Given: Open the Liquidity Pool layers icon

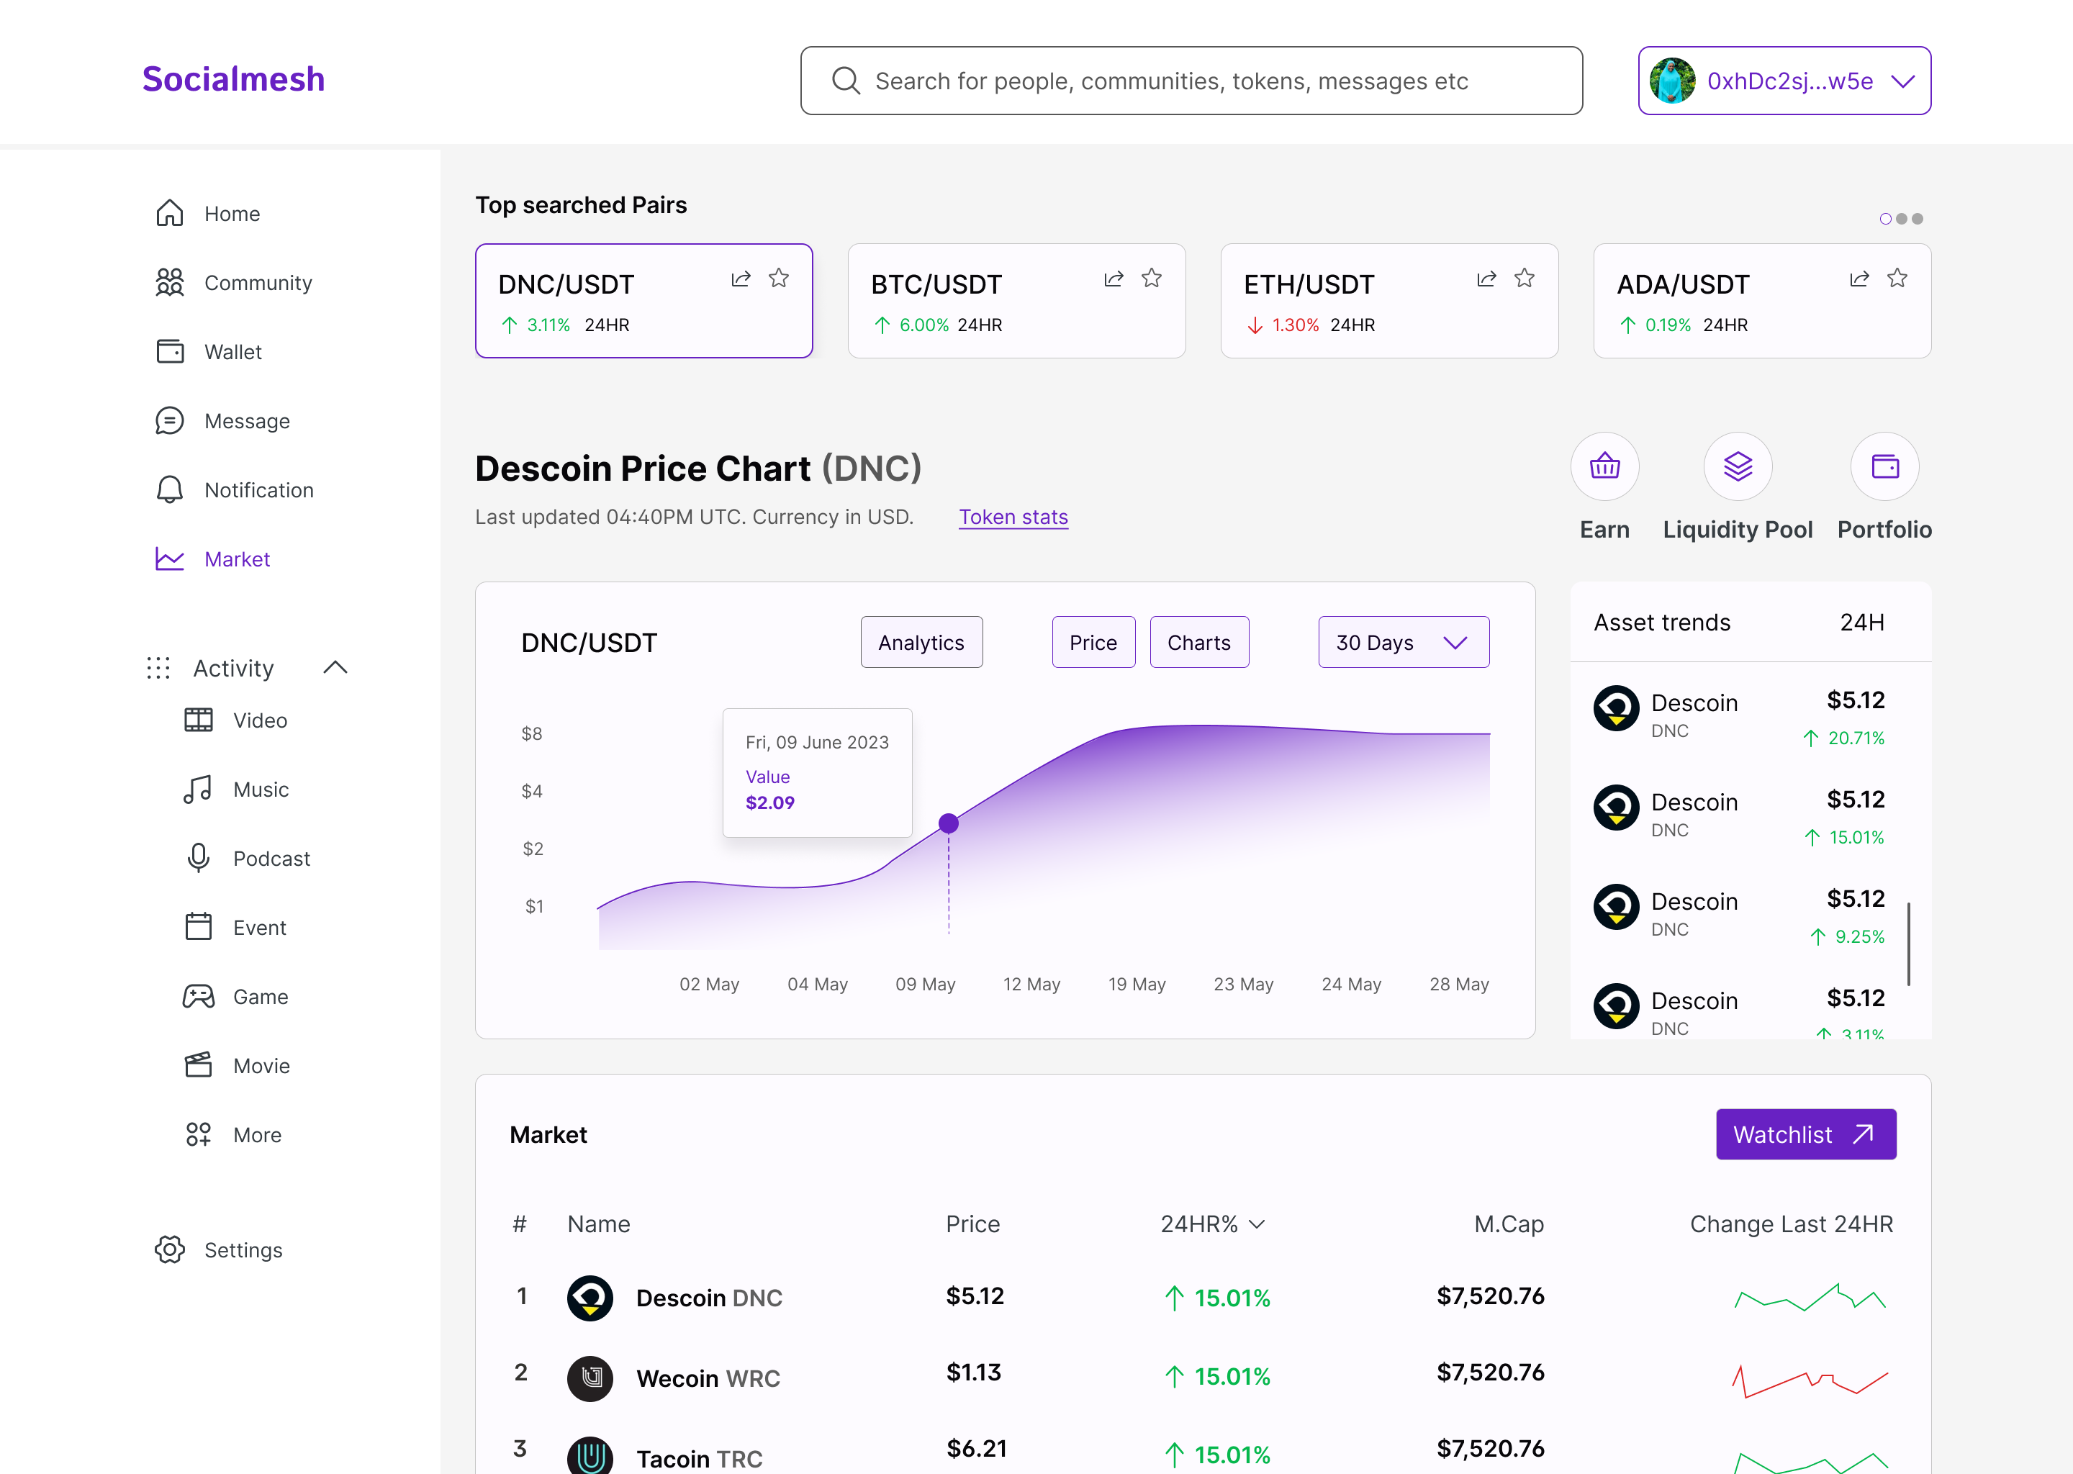Looking at the screenshot, I should tap(1737, 466).
